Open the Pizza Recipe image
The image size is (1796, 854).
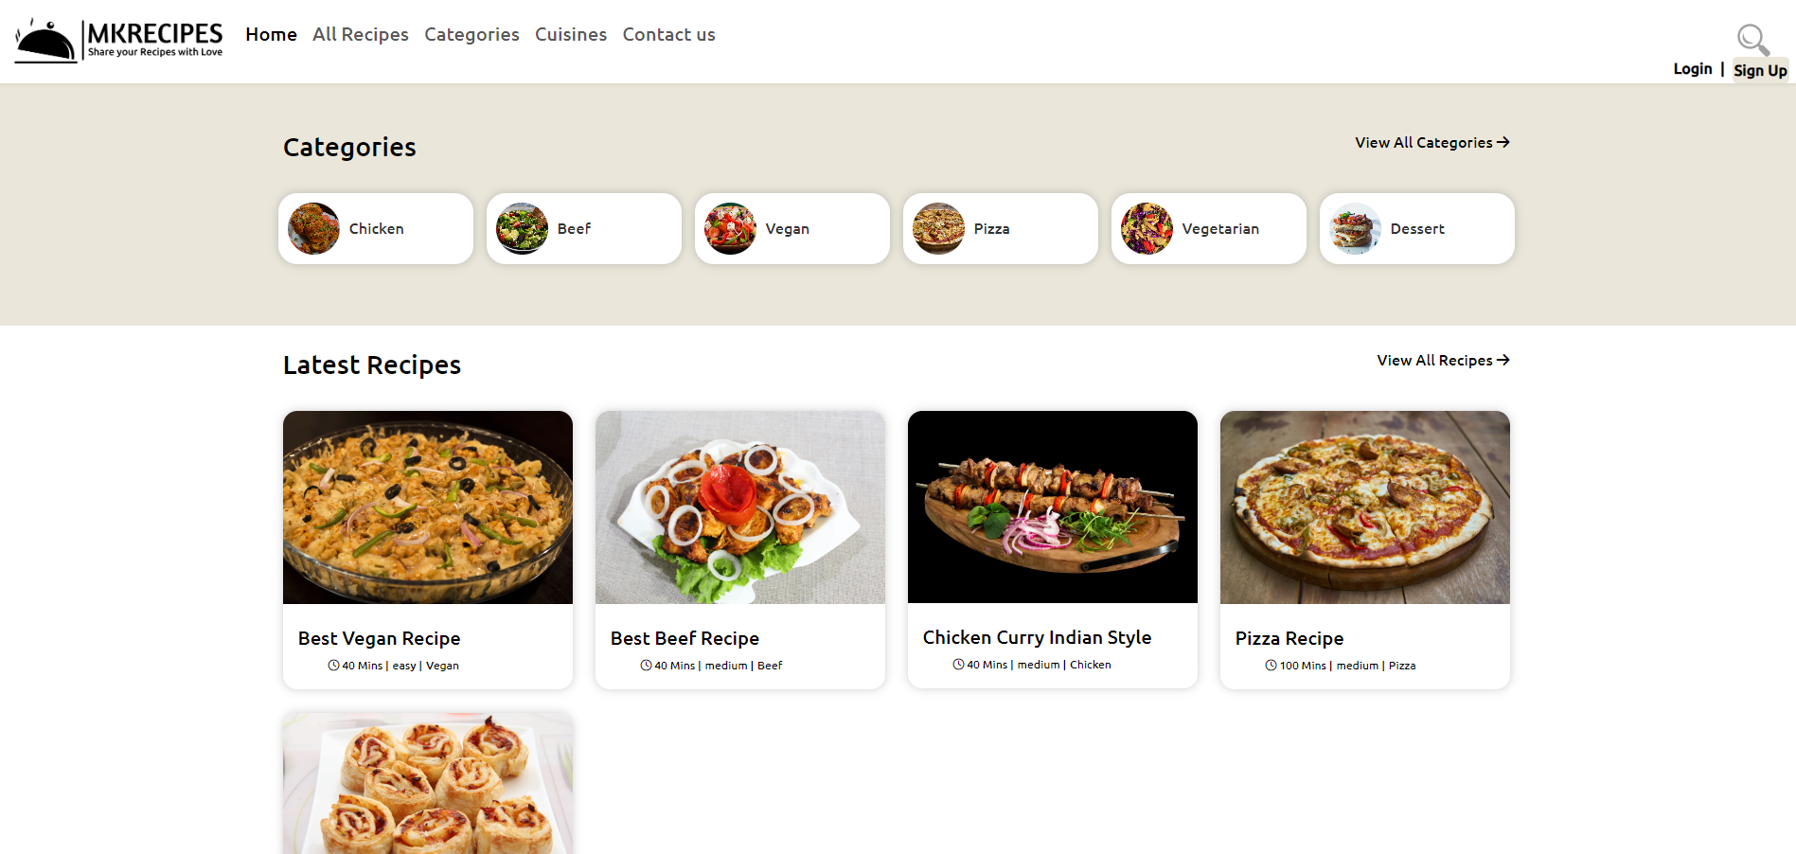coord(1364,507)
